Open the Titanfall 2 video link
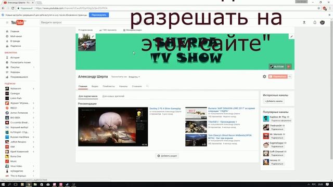The image size is (333, 187). pyautogui.click(x=222, y=122)
